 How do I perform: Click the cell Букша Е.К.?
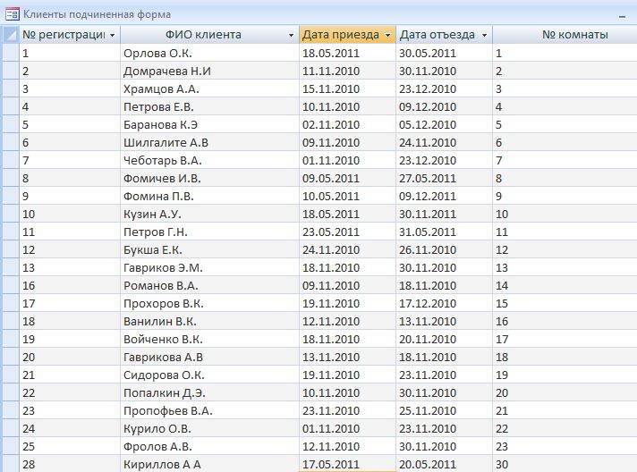(x=209, y=249)
